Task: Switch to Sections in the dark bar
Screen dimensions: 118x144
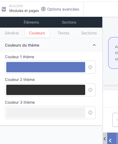Action: [69, 22]
